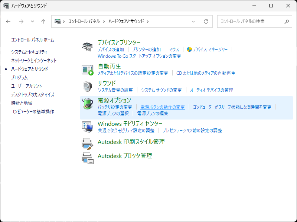297x222 pixels.
Task: Open the Autodesk 印刷スタイル管理 printer icon
Action: pyautogui.click(x=88, y=144)
